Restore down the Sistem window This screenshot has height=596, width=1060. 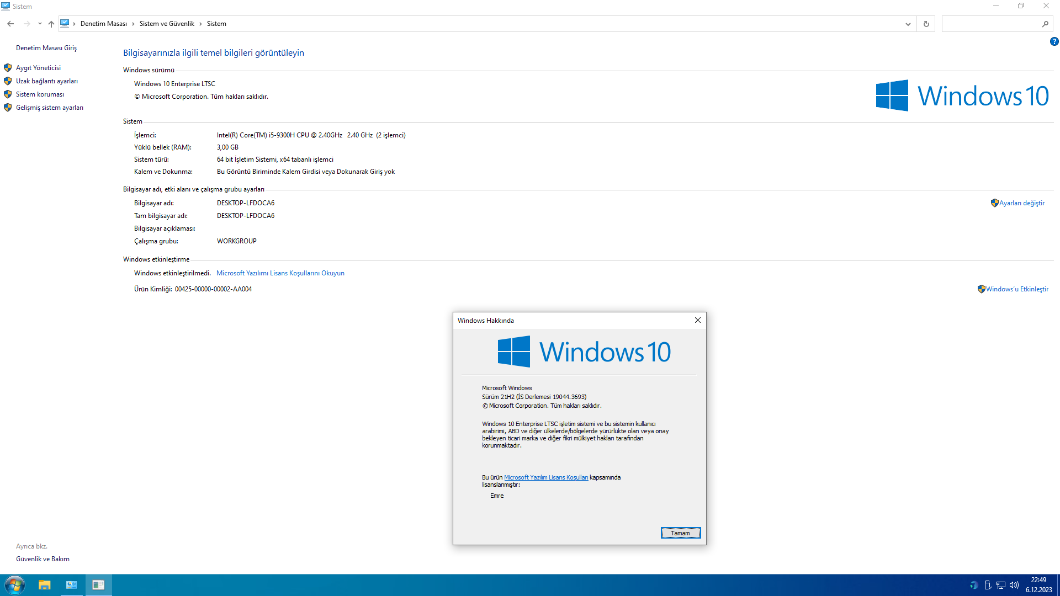pyautogui.click(x=1021, y=6)
